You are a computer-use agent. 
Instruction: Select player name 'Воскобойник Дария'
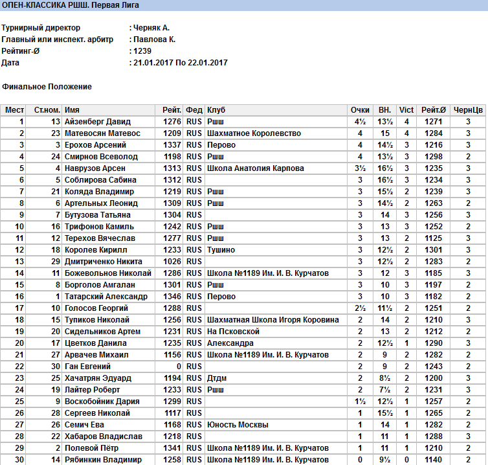(102, 402)
